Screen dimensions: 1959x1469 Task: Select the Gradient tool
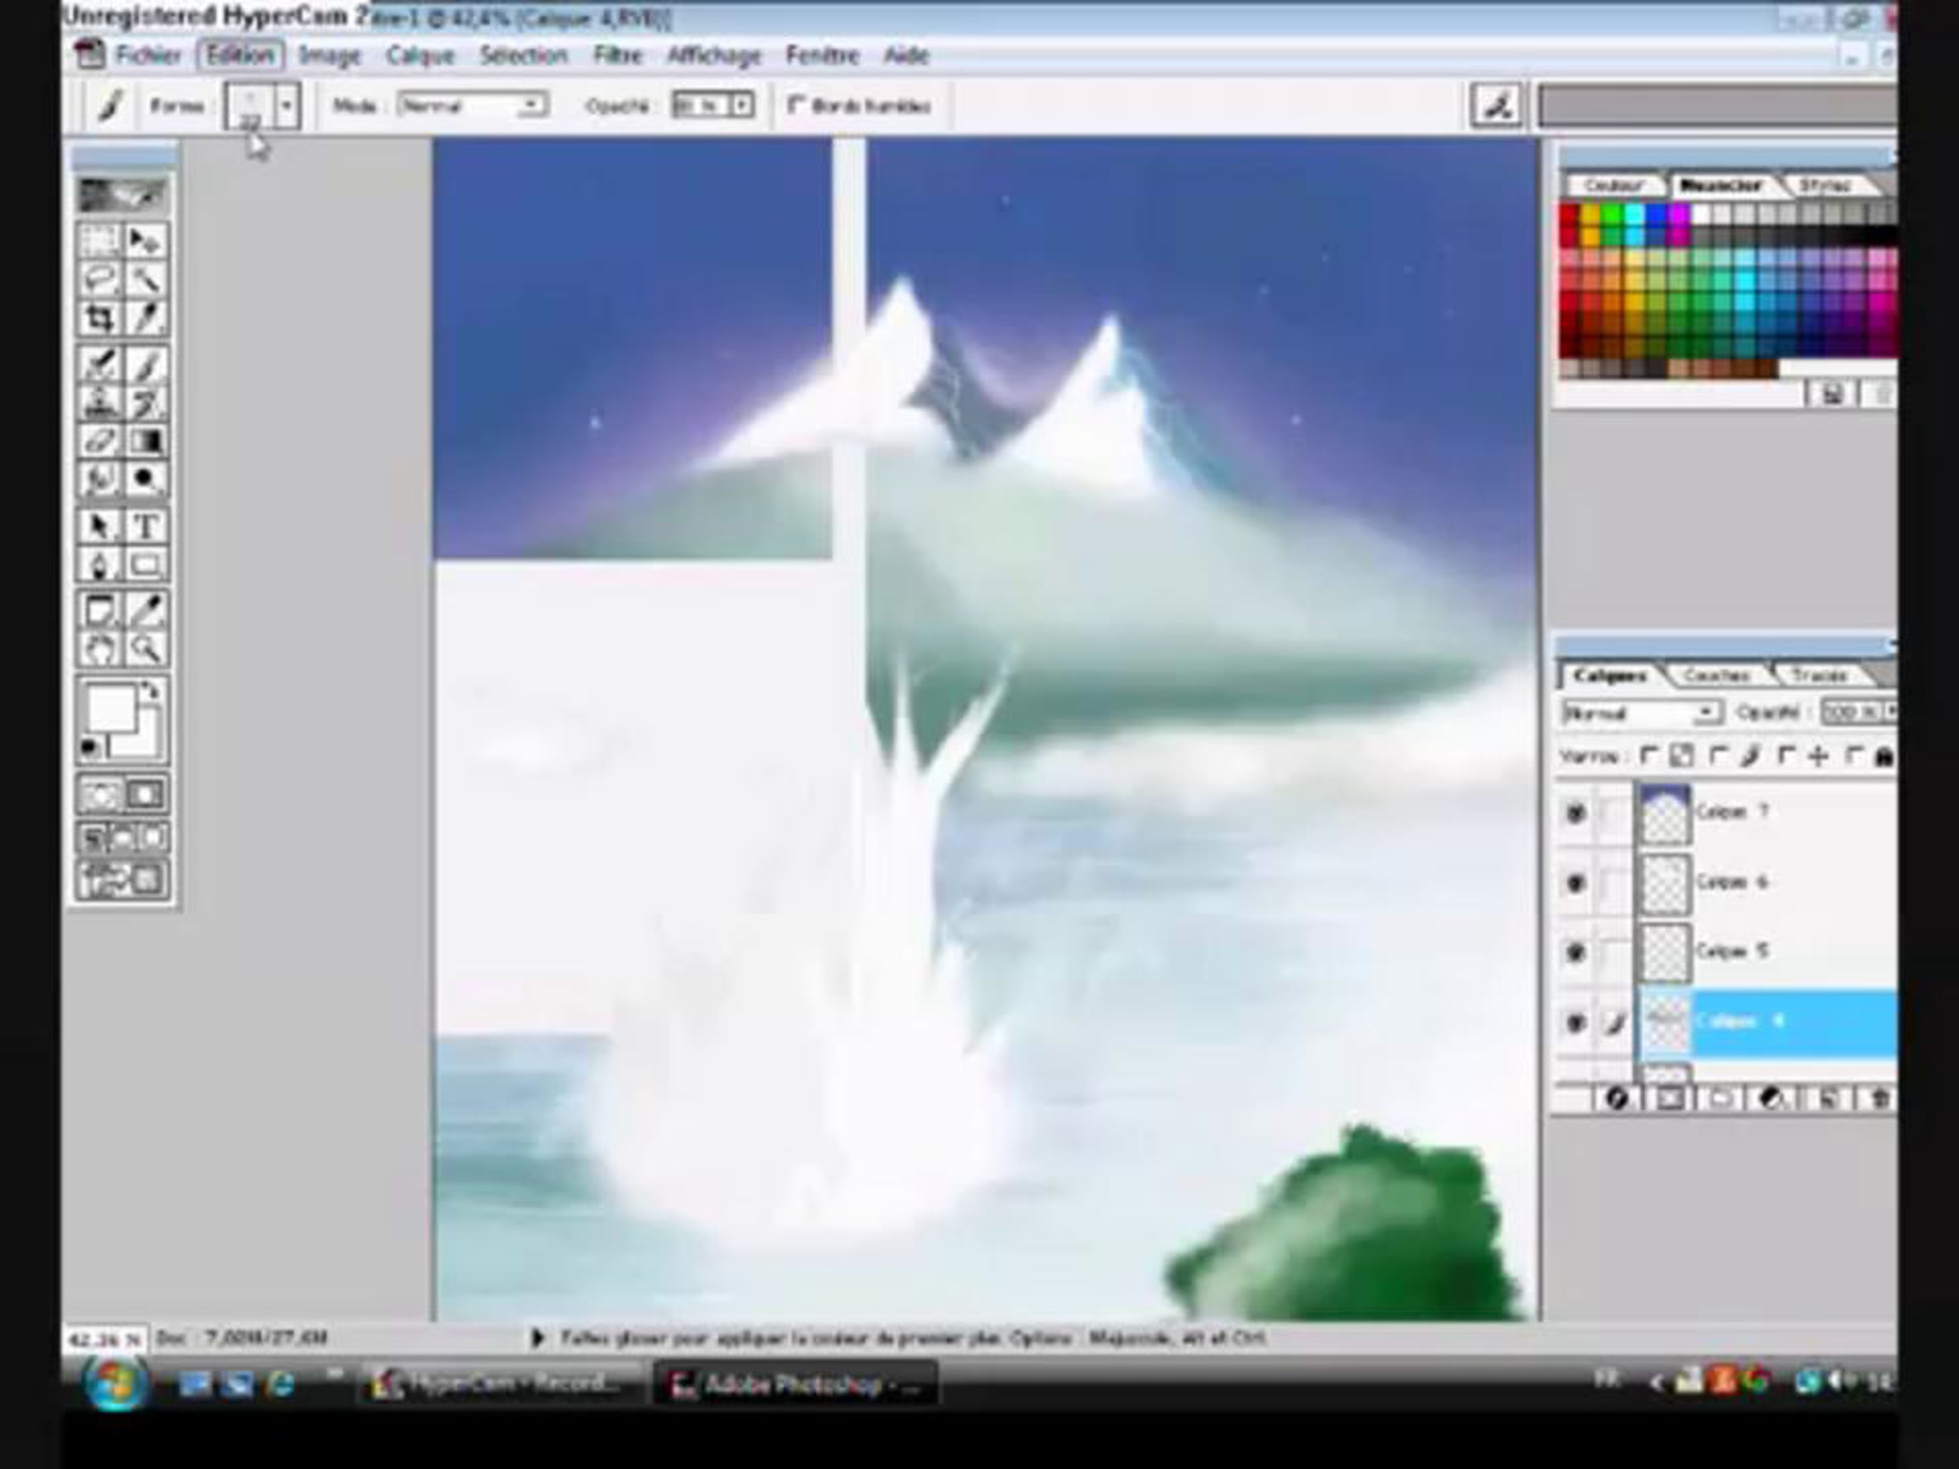point(145,441)
